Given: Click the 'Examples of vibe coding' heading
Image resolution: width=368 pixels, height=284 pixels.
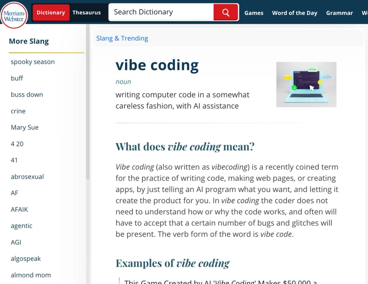Looking at the screenshot, I should click(172, 263).
